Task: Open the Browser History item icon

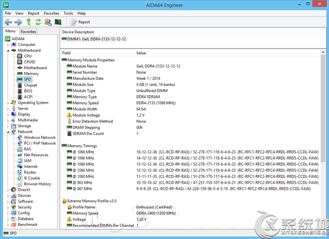Action: coord(20,184)
